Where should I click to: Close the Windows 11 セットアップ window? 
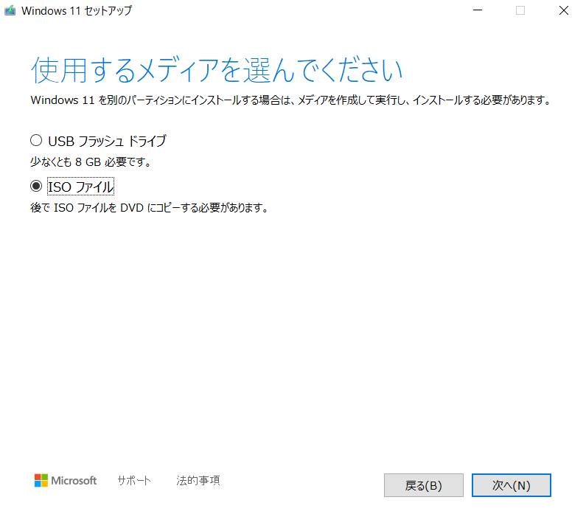coord(564,10)
